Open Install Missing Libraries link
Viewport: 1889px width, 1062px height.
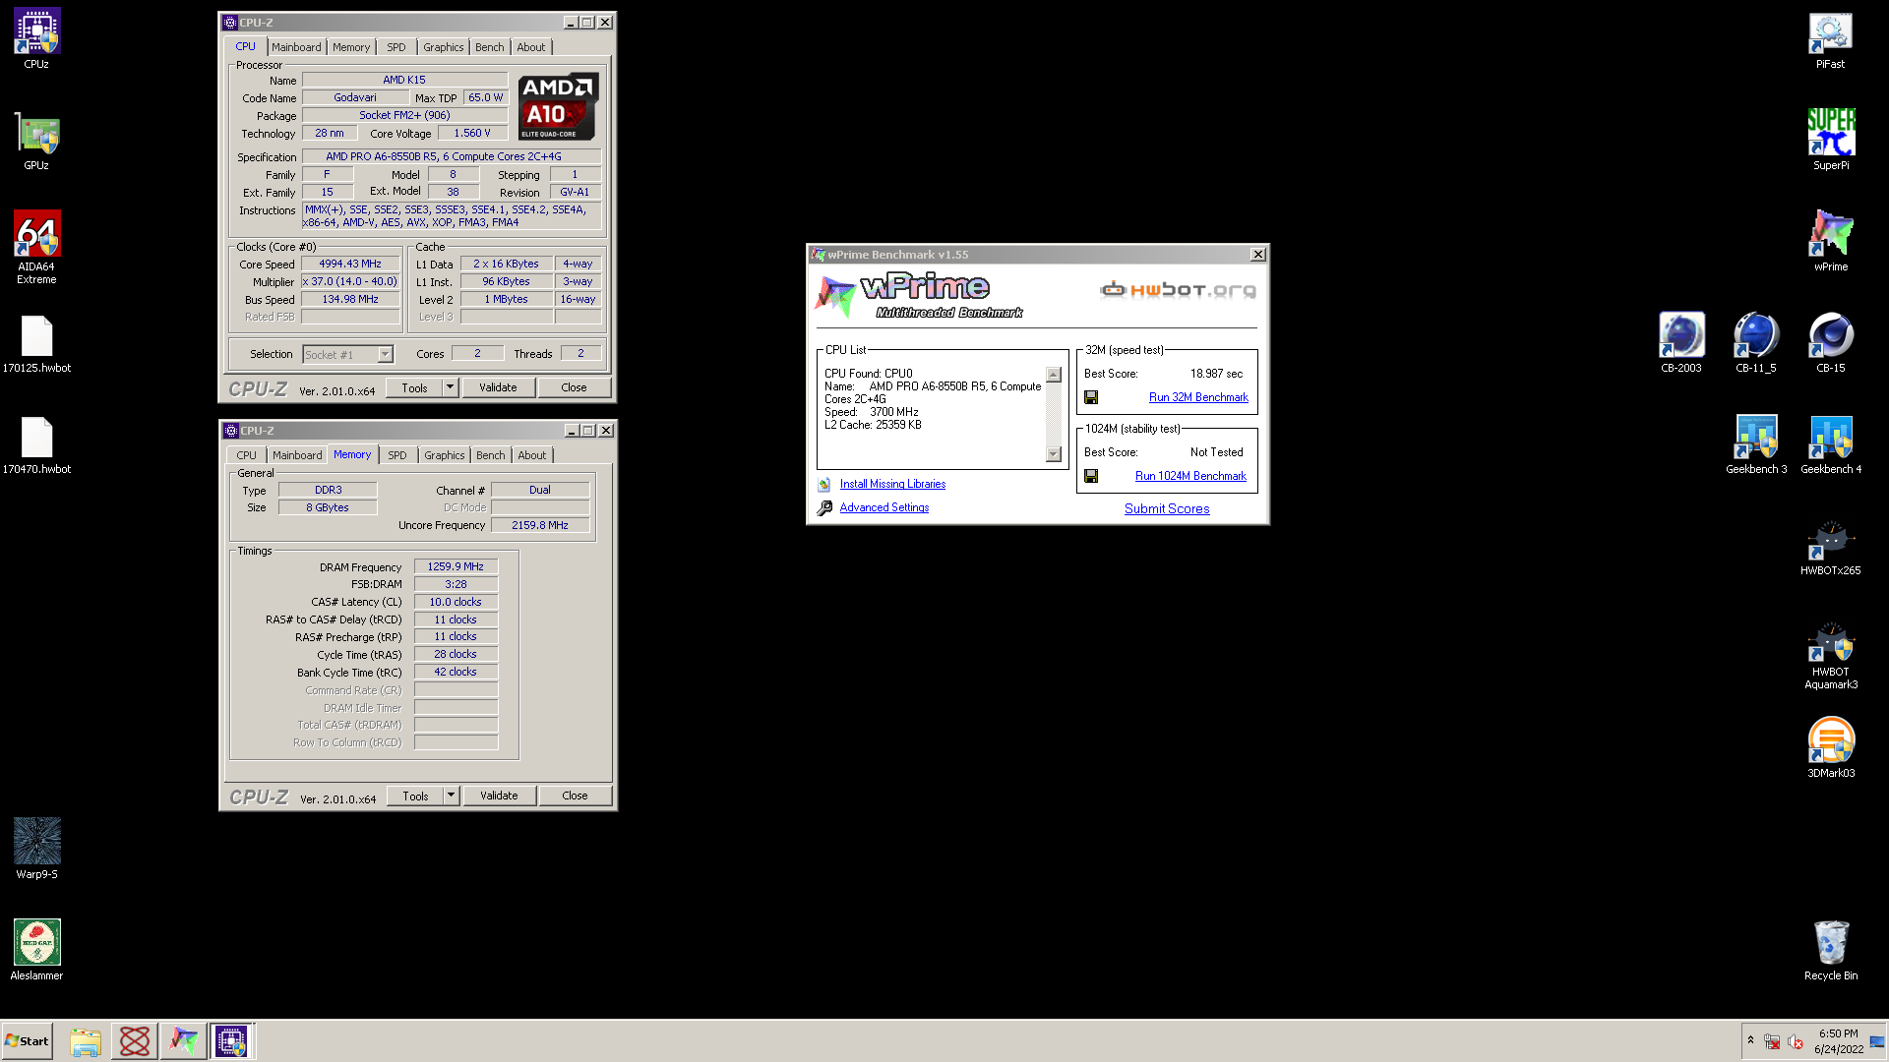coord(892,484)
